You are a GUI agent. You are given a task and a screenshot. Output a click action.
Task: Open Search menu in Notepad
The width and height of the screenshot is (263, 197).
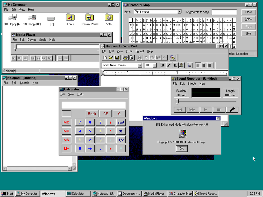click(24, 83)
